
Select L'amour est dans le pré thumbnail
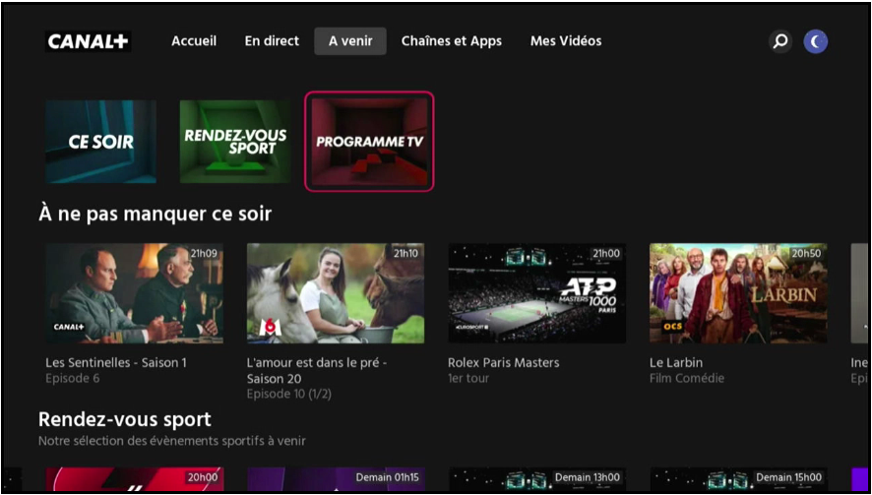click(x=336, y=293)
